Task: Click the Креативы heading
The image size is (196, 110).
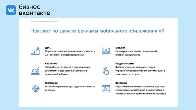Action: [121, 83]
